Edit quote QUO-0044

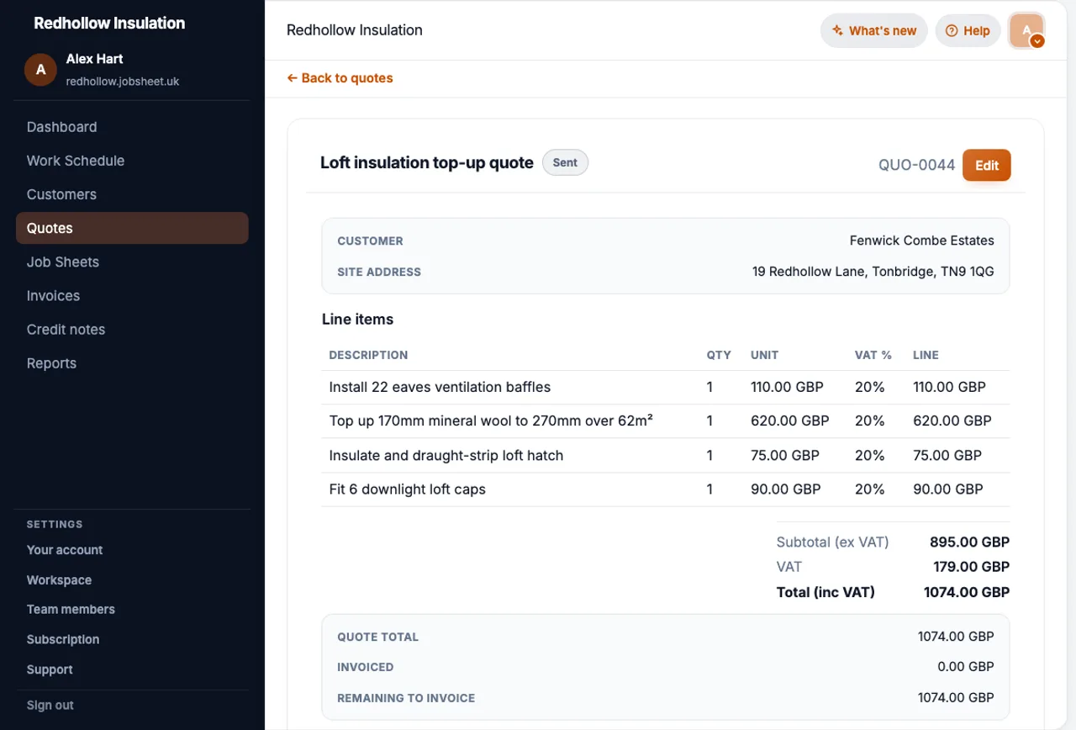point(987,165)
